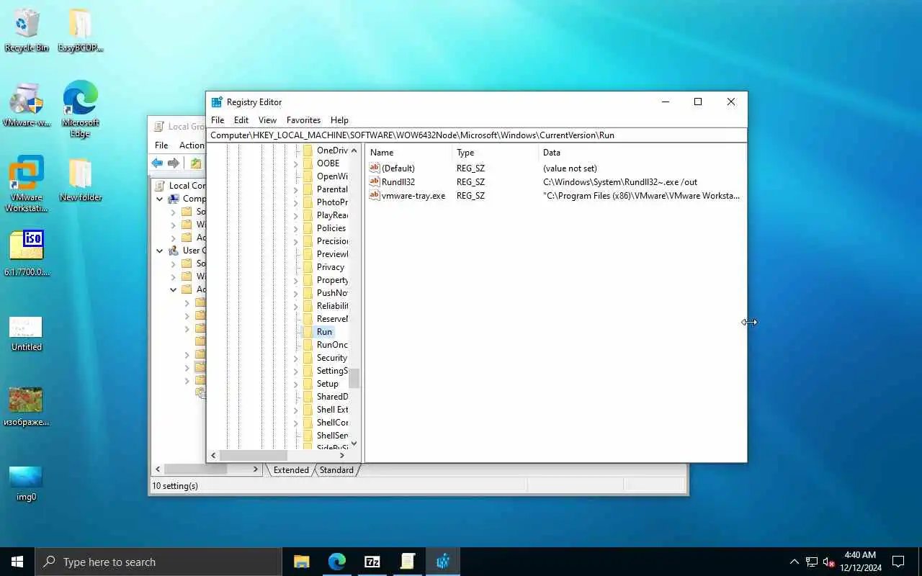Open the Favorites menu
The height and width of the screenshot is (576, 922).
tap(303, 120)
